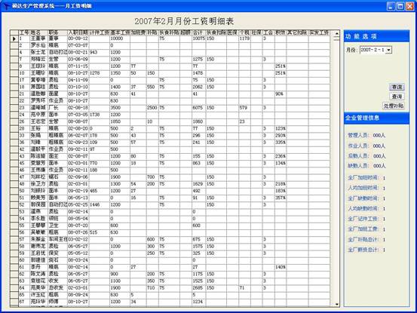
Task: Click the percentage cell 134%
Action: 281,163
